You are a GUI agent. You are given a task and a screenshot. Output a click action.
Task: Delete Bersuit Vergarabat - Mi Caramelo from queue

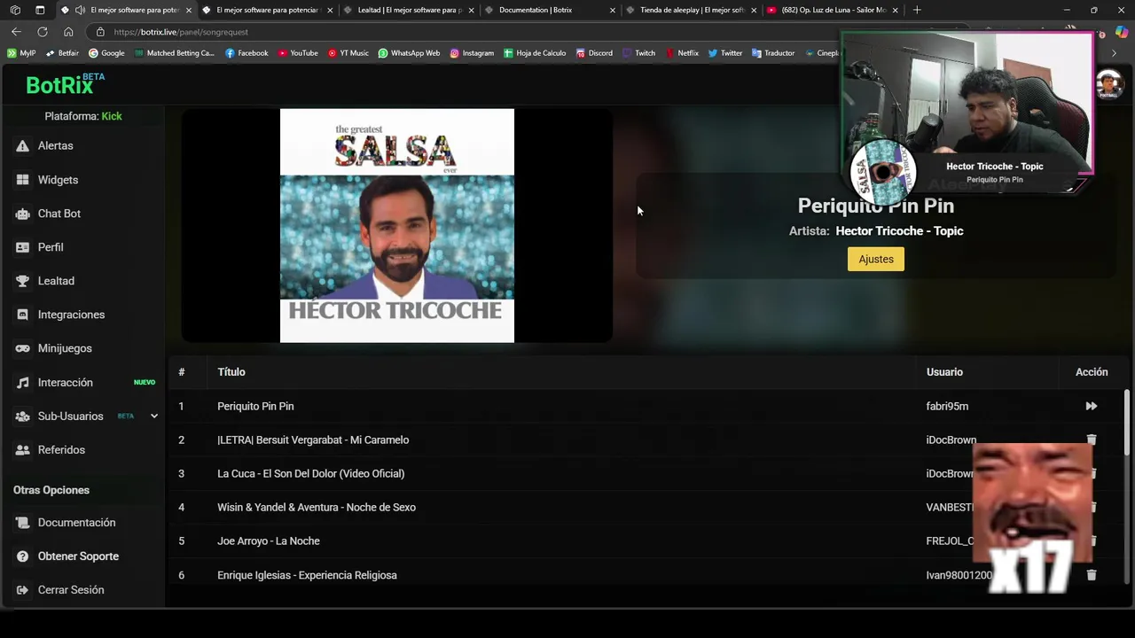pyautogui.click(x=1092, y=440)
